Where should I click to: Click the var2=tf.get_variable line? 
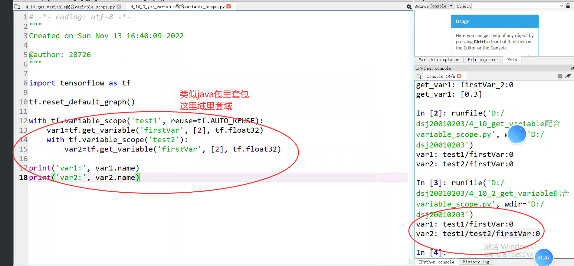pyautogui.click(x=173, y=149)
